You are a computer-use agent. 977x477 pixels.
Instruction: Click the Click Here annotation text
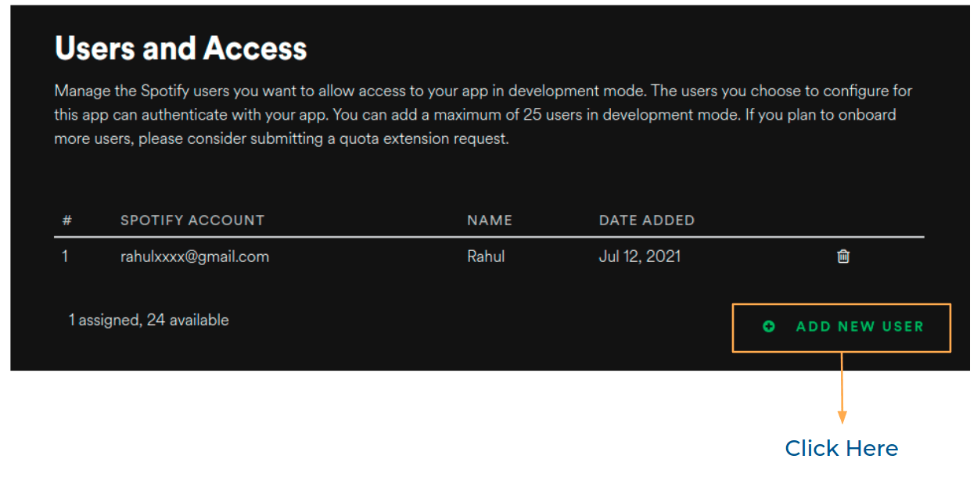point(841,448)
